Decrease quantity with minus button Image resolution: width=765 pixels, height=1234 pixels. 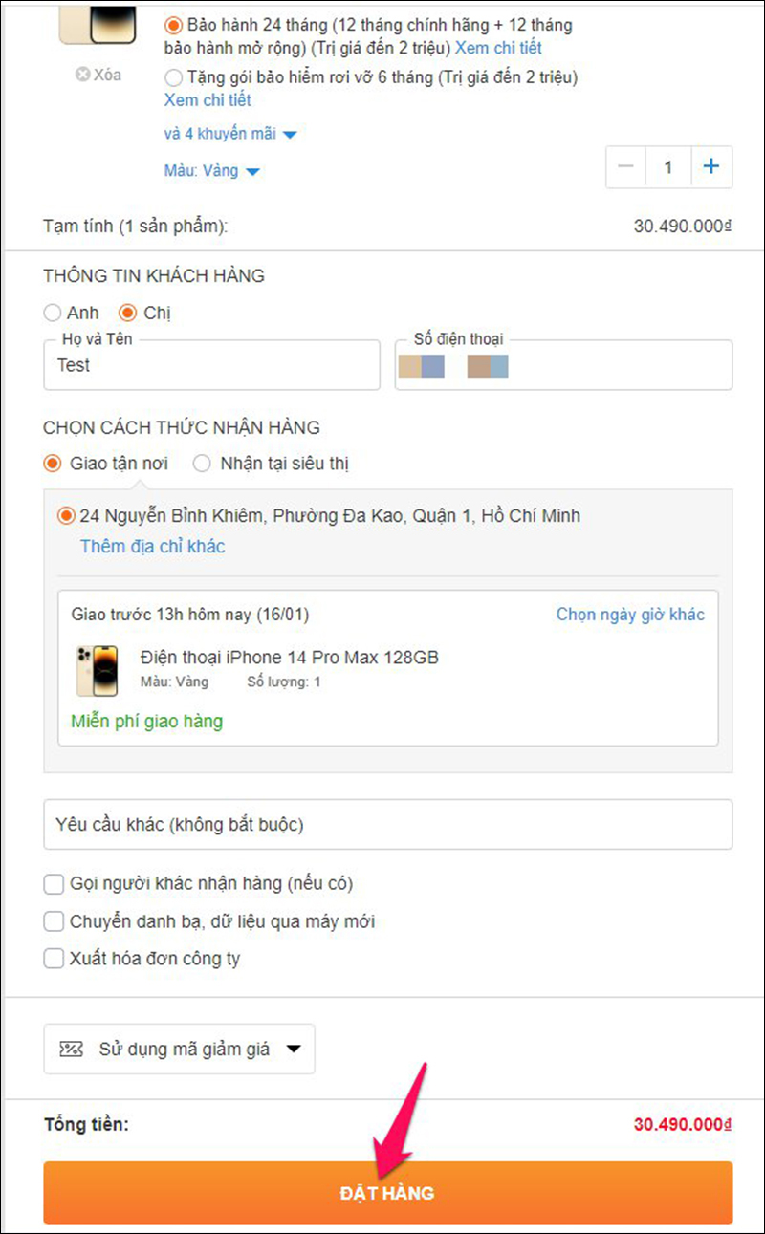(x=626, y=166)
